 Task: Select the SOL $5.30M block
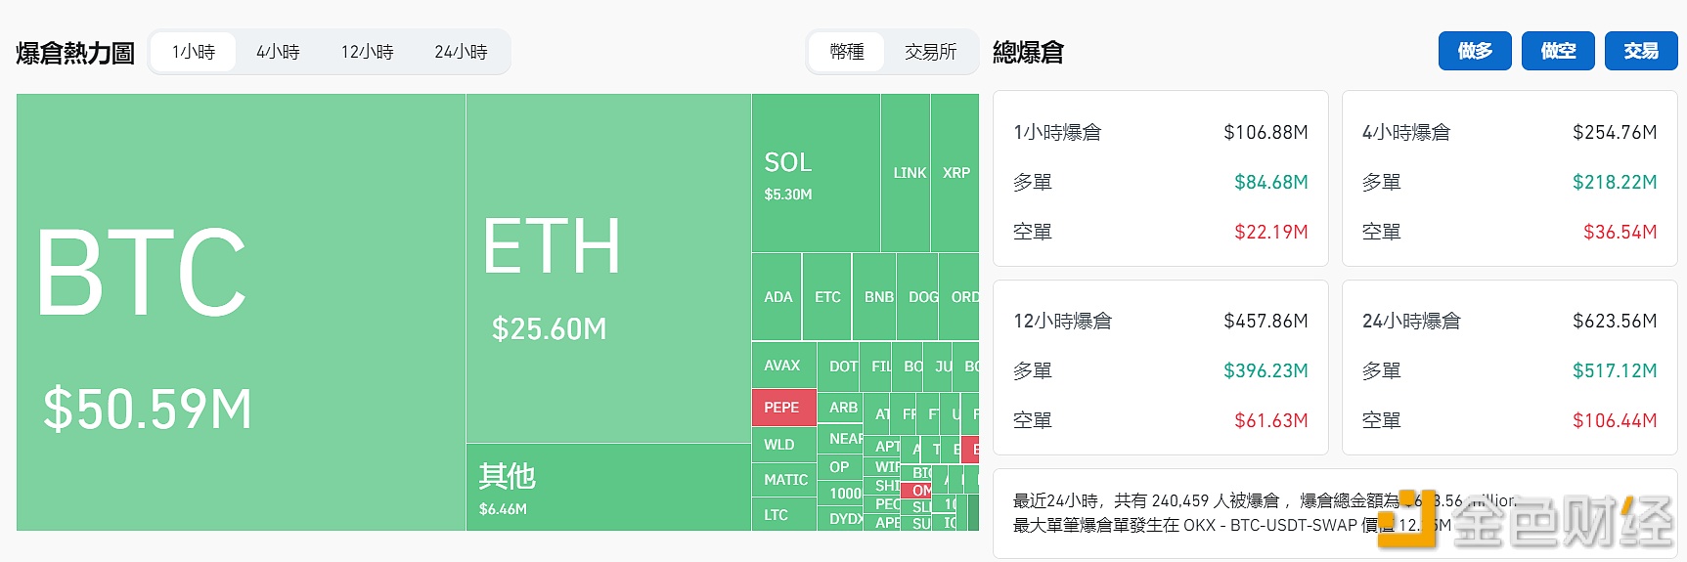pos(816,174)
